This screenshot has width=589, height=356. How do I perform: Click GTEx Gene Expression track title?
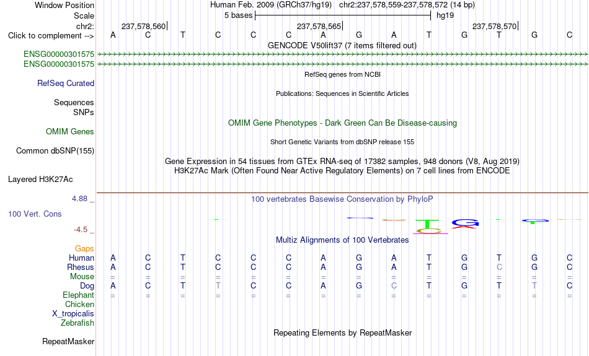[342, 162]
